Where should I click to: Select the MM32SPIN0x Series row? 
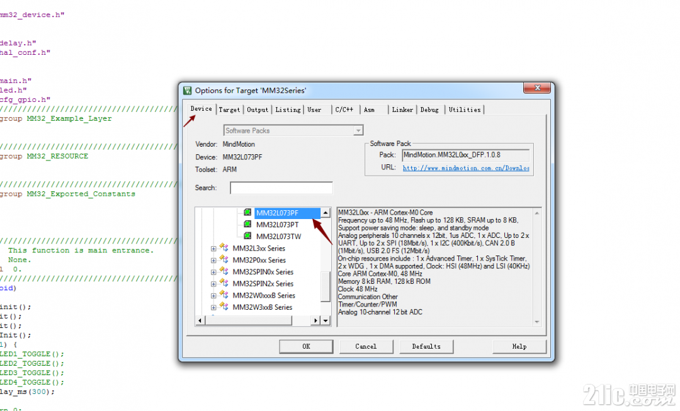(x=263, y=272)
